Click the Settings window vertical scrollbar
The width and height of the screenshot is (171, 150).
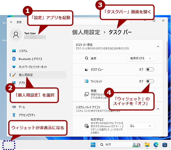pos(167,57)
